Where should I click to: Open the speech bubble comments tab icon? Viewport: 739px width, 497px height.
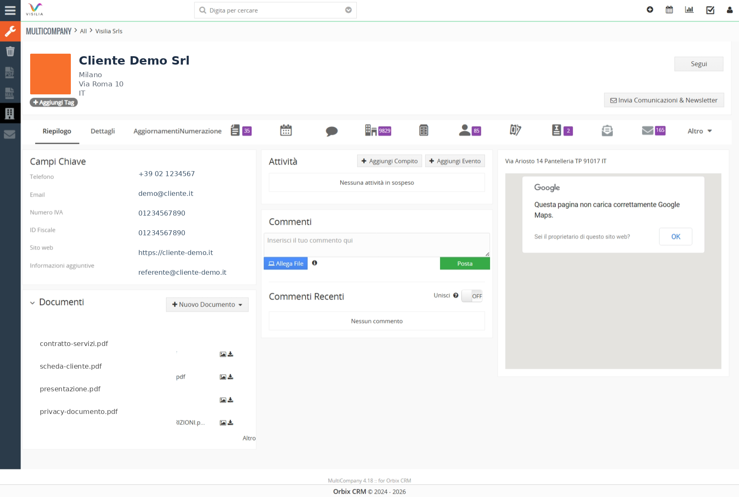[332, 131]
